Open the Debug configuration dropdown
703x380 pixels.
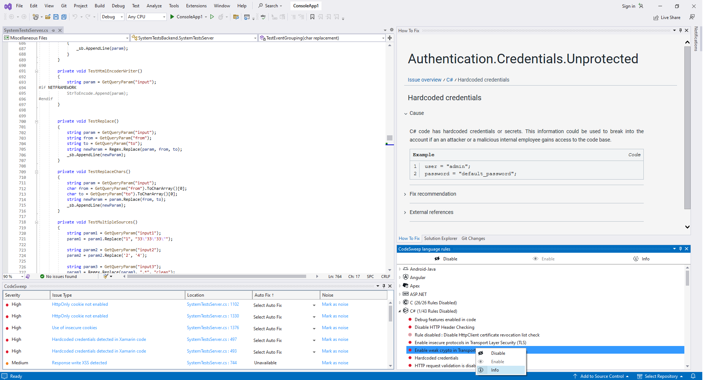tap(112, 17)
